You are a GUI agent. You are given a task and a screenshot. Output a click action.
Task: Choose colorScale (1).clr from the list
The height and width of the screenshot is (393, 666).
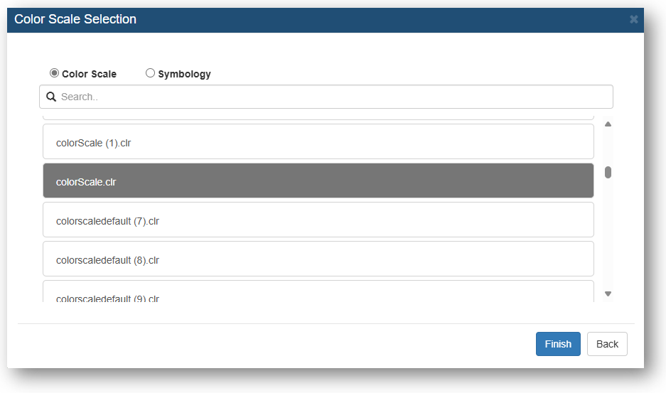point(318,141)
